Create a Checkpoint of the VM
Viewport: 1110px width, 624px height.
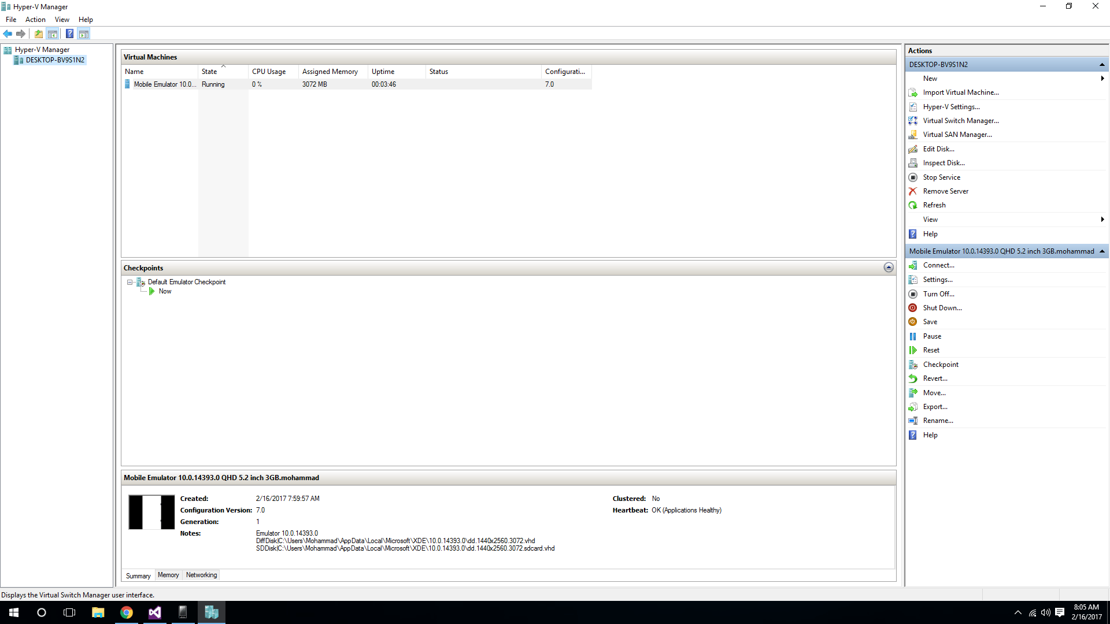click(x=941, y=365)
